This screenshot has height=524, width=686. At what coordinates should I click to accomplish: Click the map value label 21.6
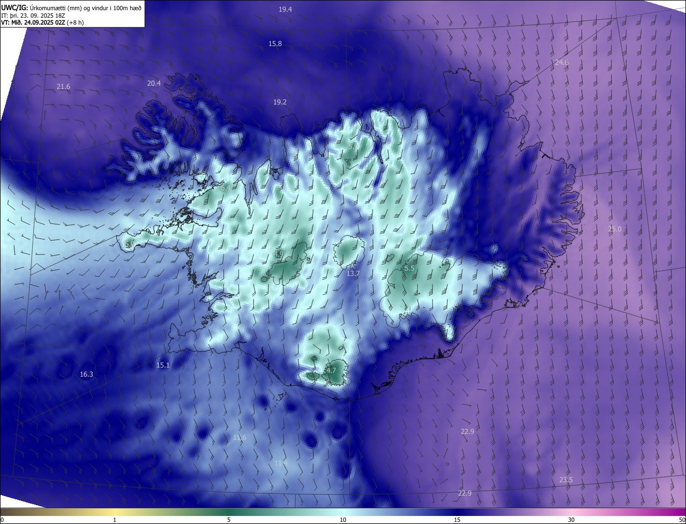(x=63, y=87)
